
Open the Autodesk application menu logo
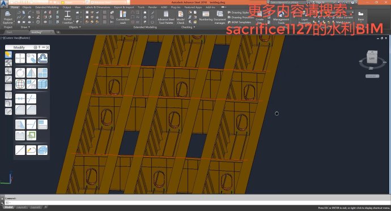click(x=4, y=3)
